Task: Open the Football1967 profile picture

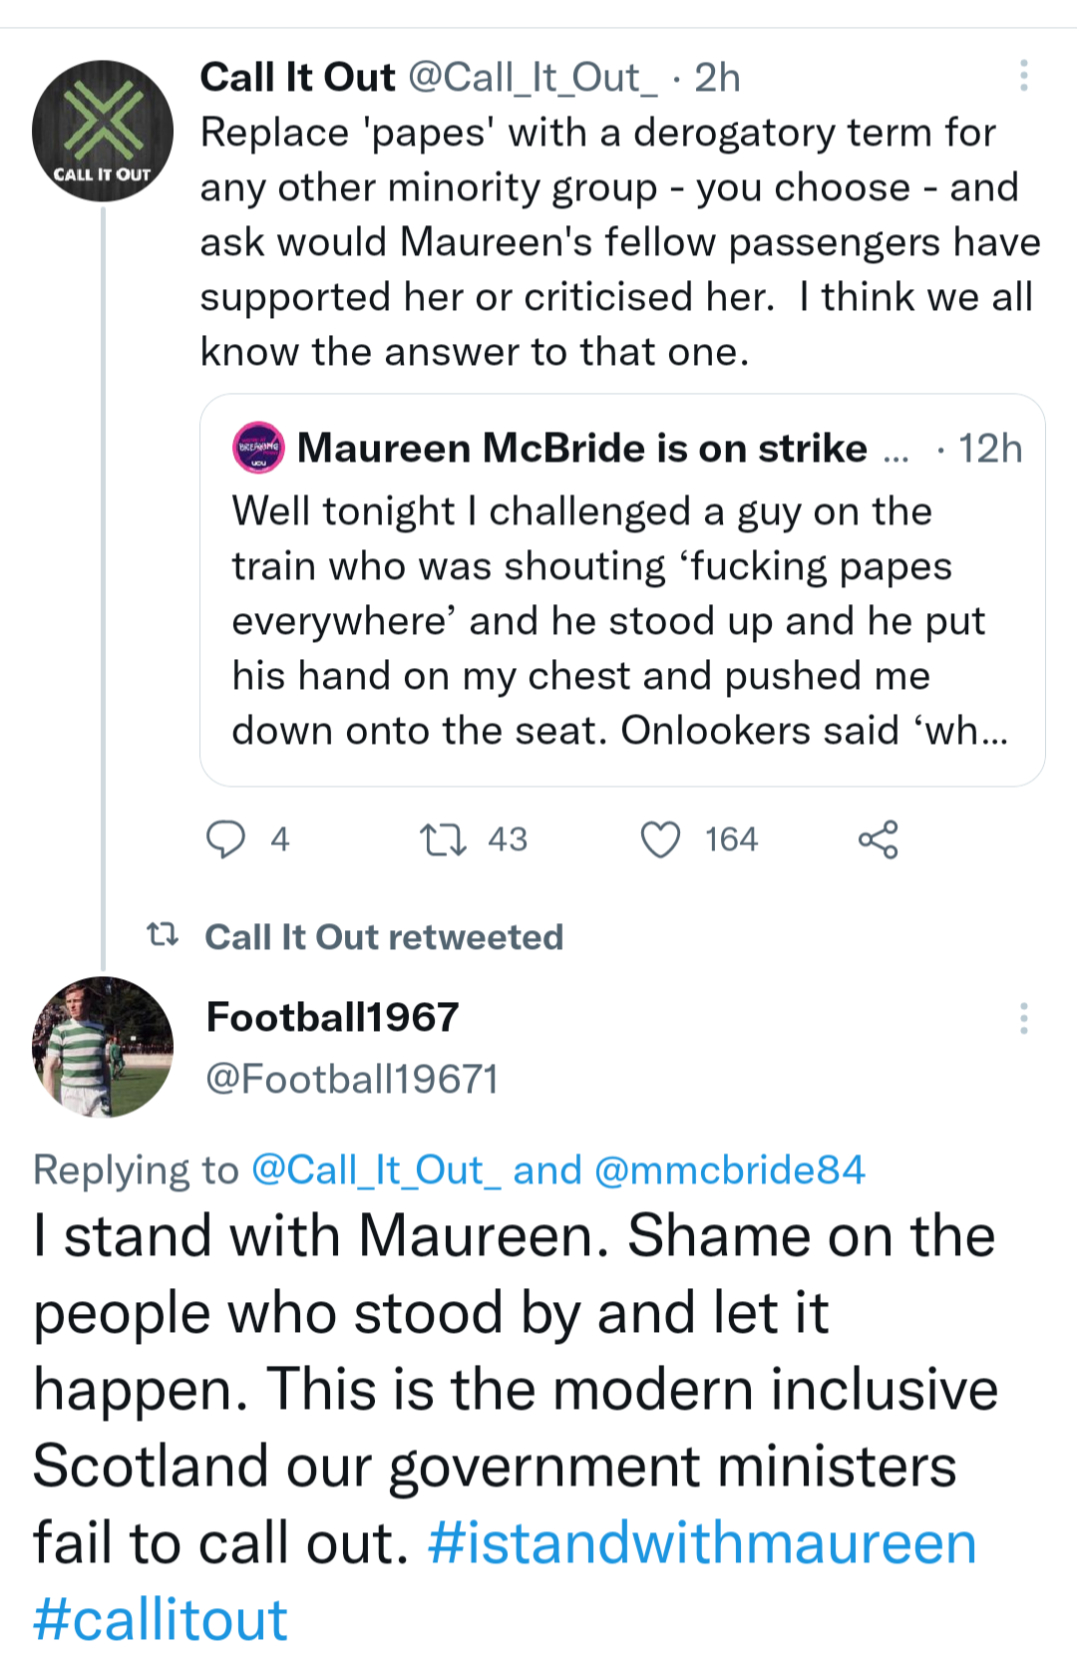Action: tap(103, 1047)
